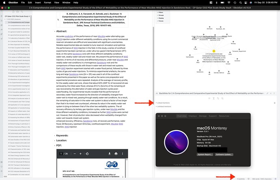
Task: Change sort order in Backlinks pane
Action: pyautogui.click(x=218, y=98)
